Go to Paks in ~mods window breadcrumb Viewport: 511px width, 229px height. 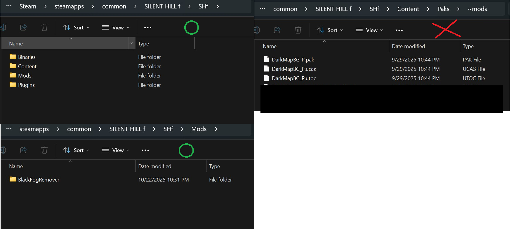(x=443, y=9)
